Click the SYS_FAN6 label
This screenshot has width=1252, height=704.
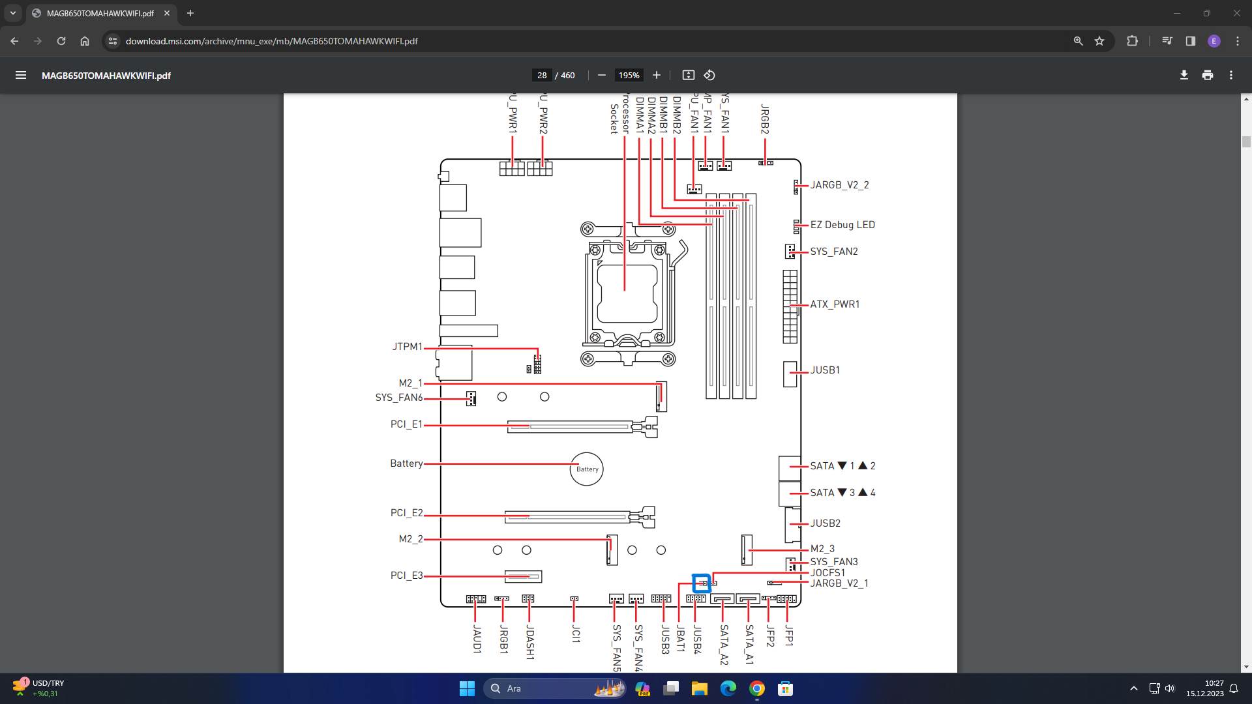tap(399, 398)
